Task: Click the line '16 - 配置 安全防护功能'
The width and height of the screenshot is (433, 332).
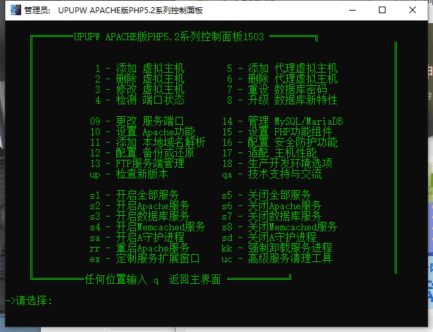Action: (x=280, y=143)
